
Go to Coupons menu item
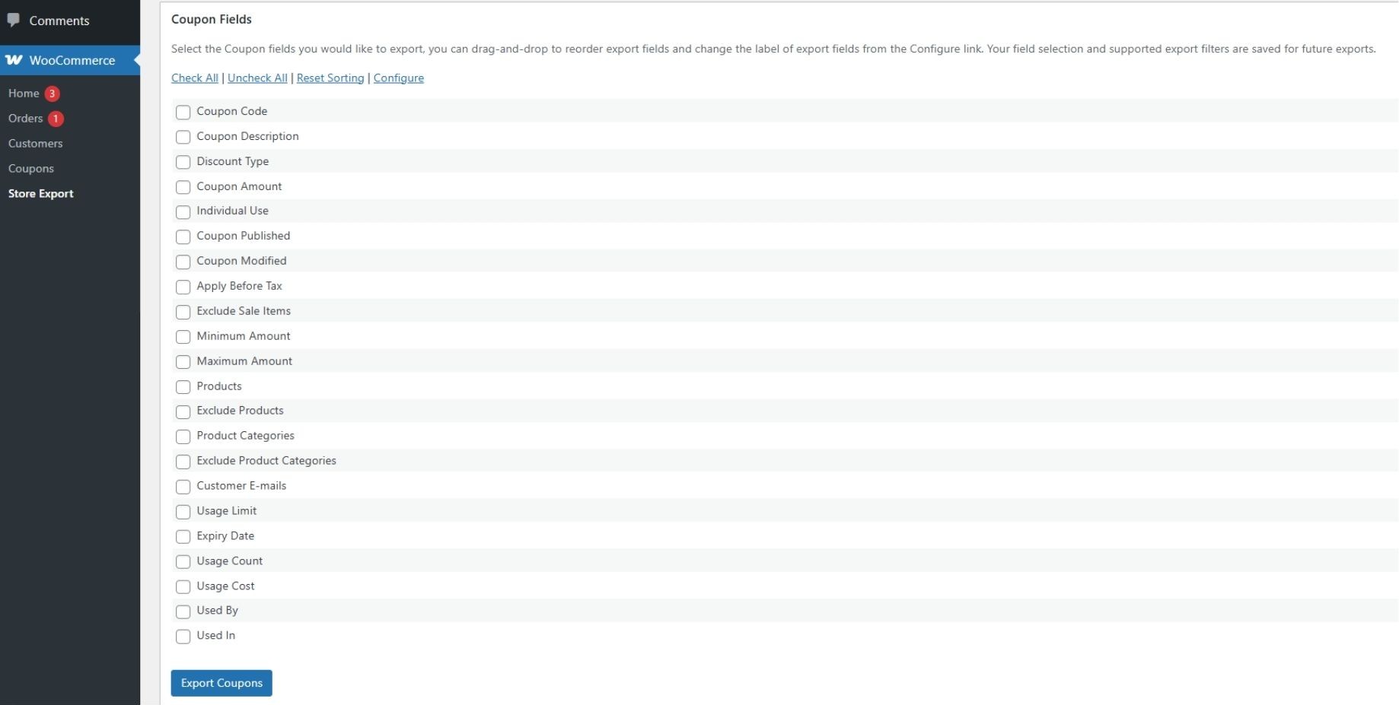(30, 169)
